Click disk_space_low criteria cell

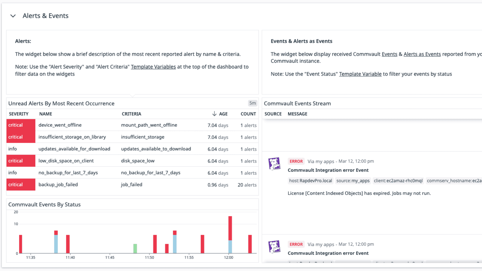(x=138, y=161)
